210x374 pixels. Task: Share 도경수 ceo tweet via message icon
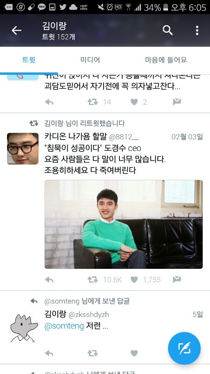point(177,279)
